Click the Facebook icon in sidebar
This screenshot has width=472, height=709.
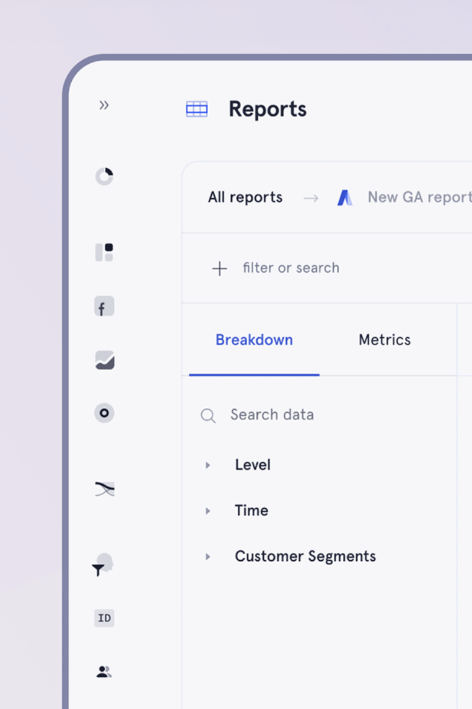[104, 307]
